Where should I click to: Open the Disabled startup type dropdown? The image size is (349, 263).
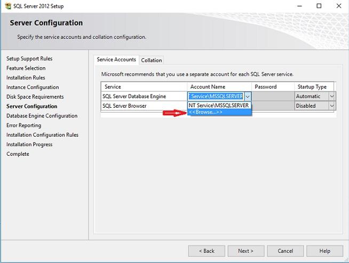point(331,106)
